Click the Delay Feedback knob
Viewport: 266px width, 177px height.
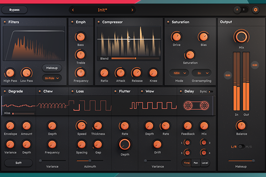(x=188, y=126)
